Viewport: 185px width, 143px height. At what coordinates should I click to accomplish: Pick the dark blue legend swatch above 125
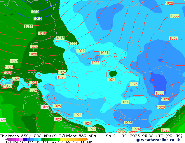click(25, 139)
